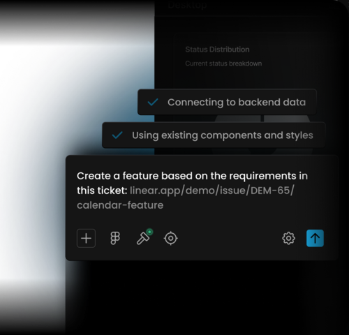Click checkmark beside Using existing components
The width and height of the screenshot is (349, 335).
pyautogui.click(x=117, y=135)
